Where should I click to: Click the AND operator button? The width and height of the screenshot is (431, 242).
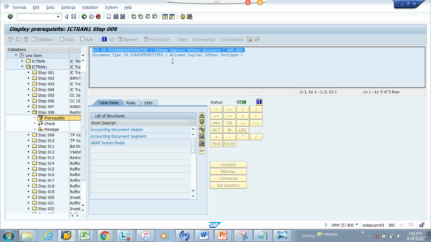click(x=216, y=123)
